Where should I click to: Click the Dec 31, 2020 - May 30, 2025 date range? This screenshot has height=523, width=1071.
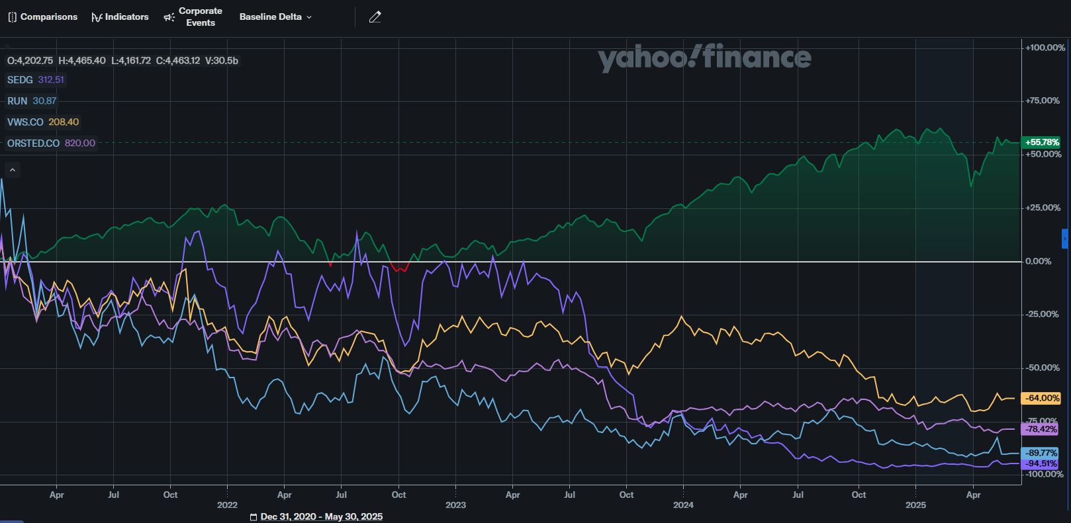click(x=321, y=517)
